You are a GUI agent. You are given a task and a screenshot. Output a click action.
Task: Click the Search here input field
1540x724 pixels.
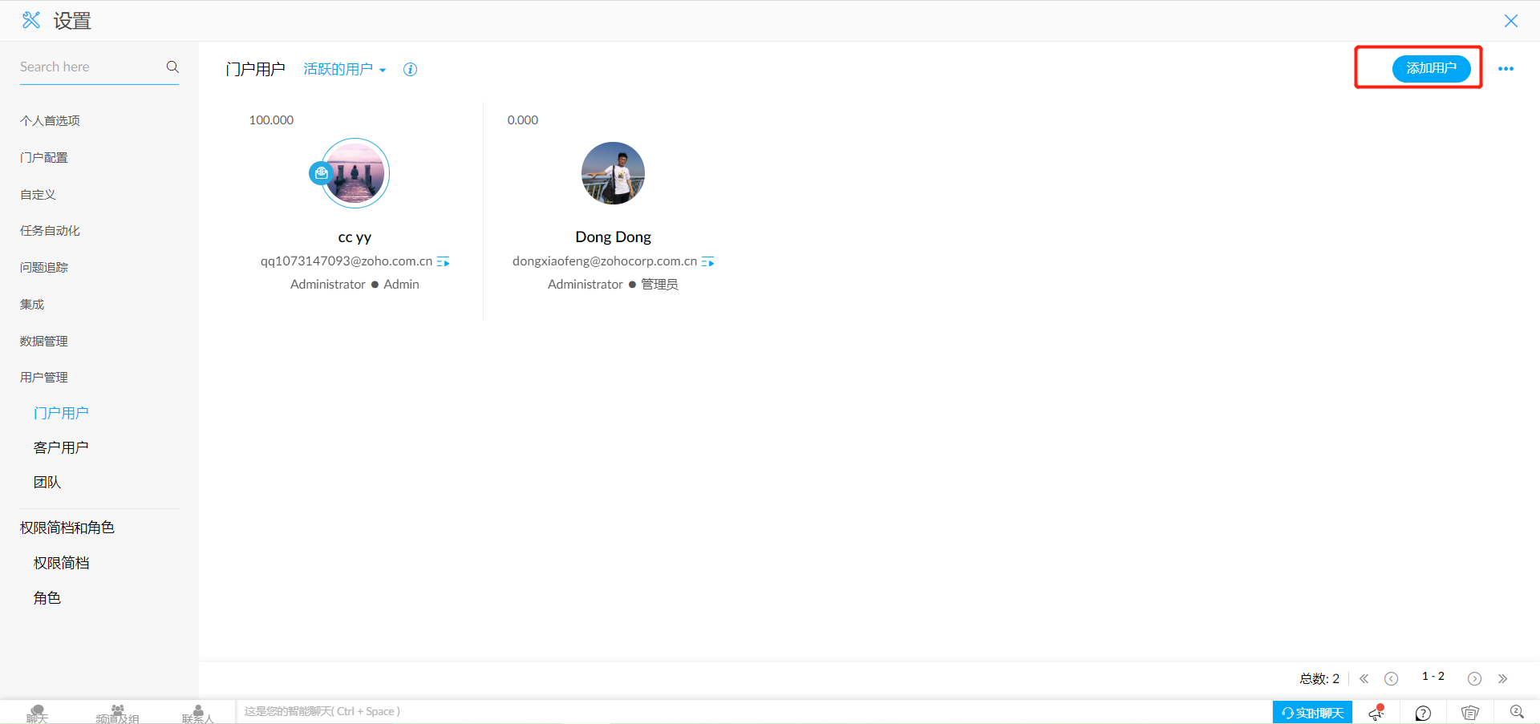[88, 67]
